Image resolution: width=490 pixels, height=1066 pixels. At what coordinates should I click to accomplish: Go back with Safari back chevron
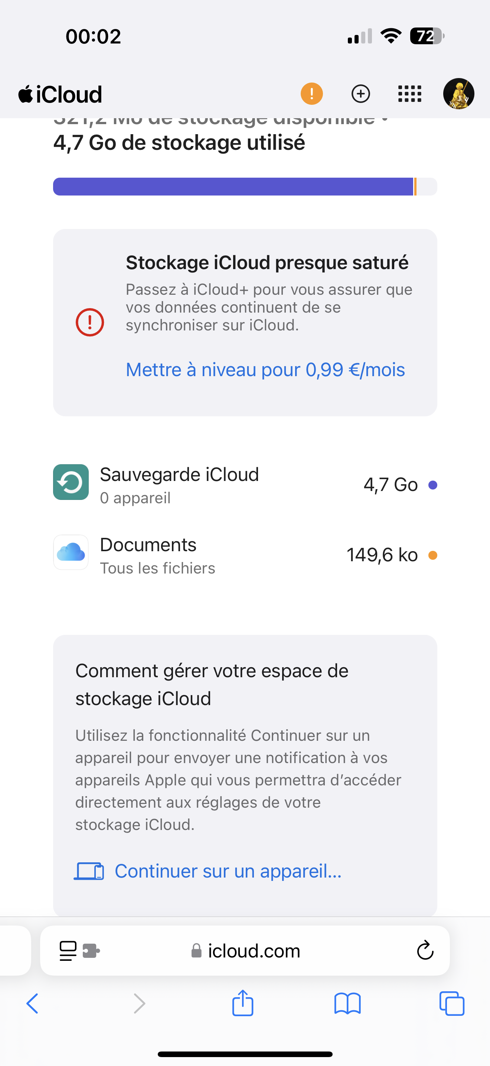click(33, 1004)
